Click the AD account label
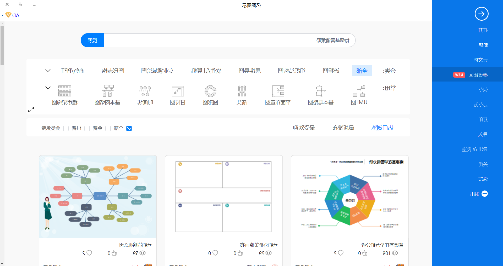503x266 pixels. [16, 15]
